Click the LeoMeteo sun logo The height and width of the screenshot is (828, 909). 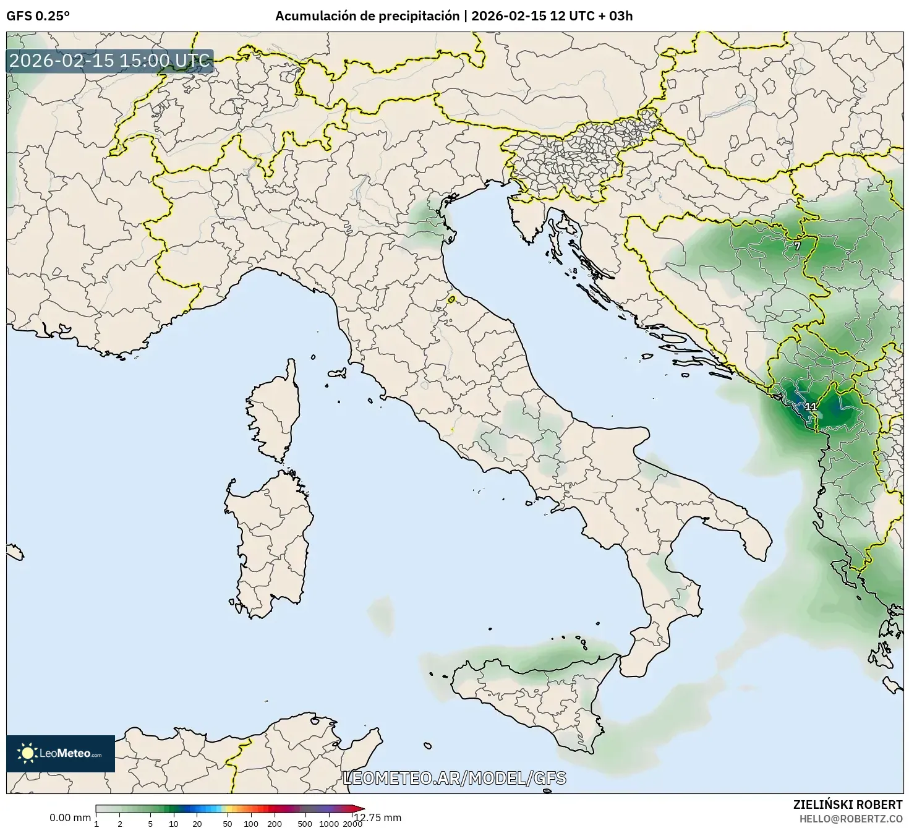click(28, 752)
